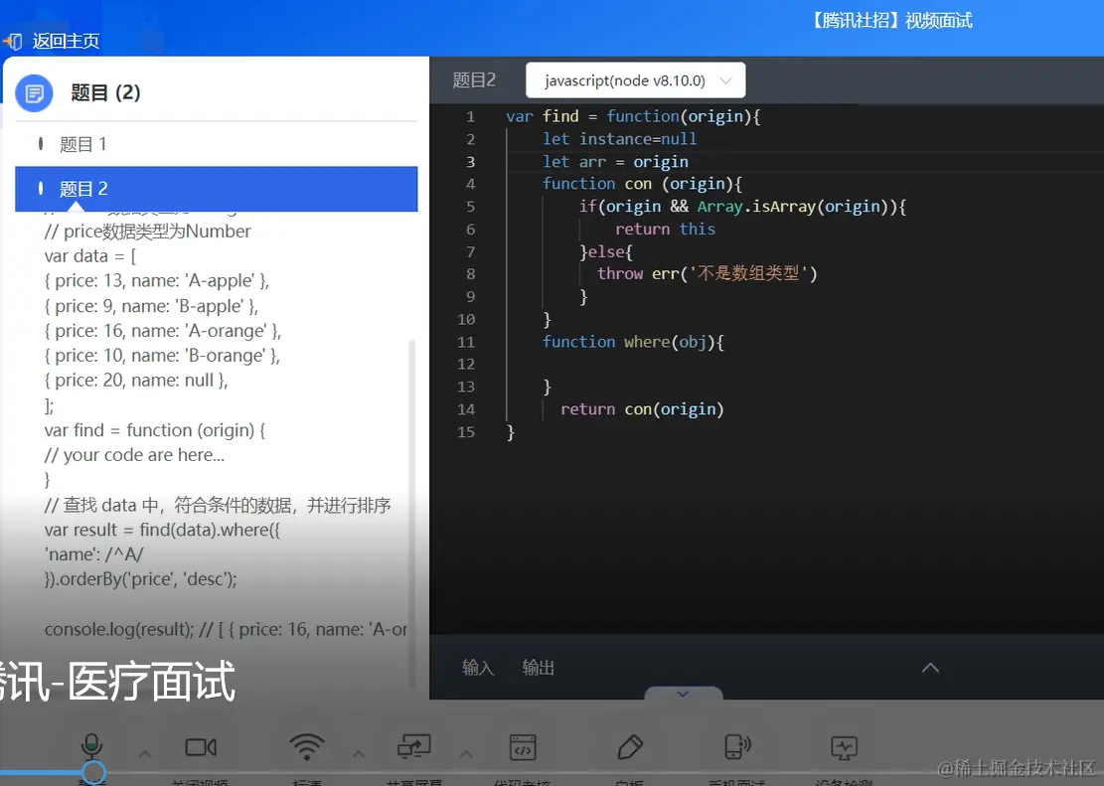Click the 'return this' code line
1104x786 pixels.
(665, 229)
